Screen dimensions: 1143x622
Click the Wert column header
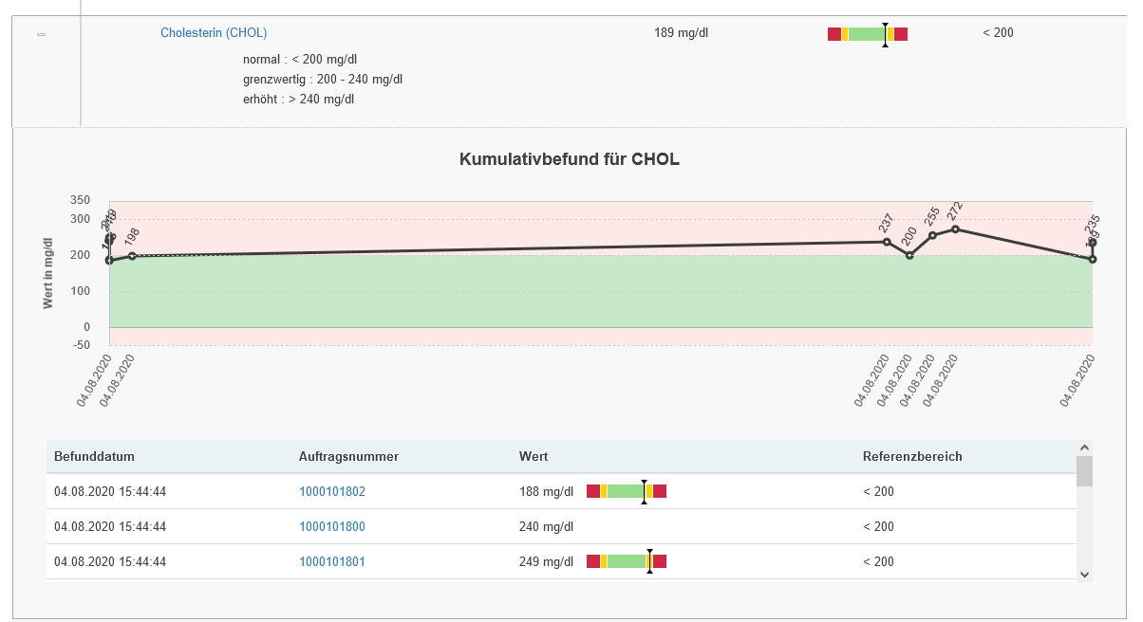534,457
